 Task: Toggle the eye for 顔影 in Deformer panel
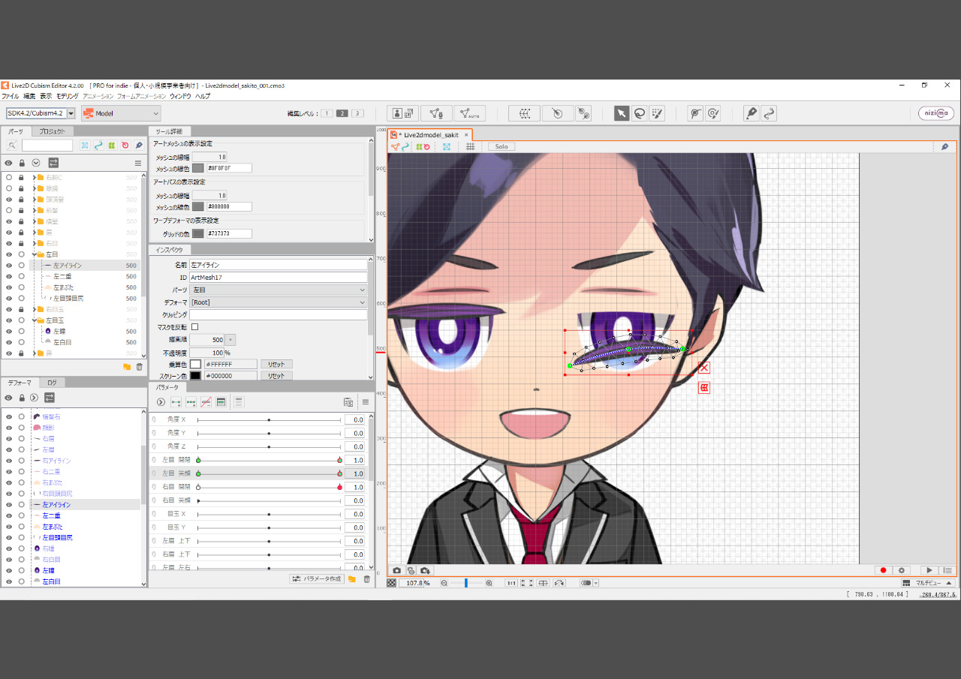(x=9, y=428)
